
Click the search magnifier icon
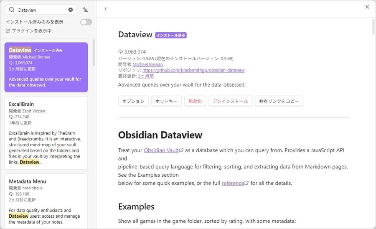pyautogui.click(x=12, y=10)
